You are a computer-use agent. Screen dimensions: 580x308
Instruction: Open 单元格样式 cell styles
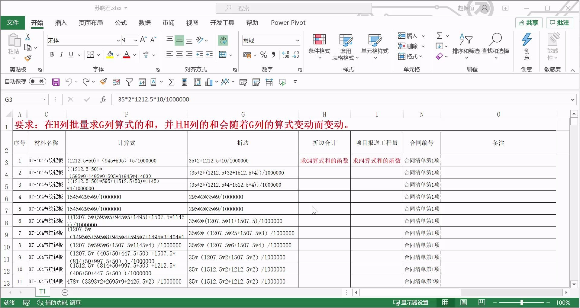375,47
